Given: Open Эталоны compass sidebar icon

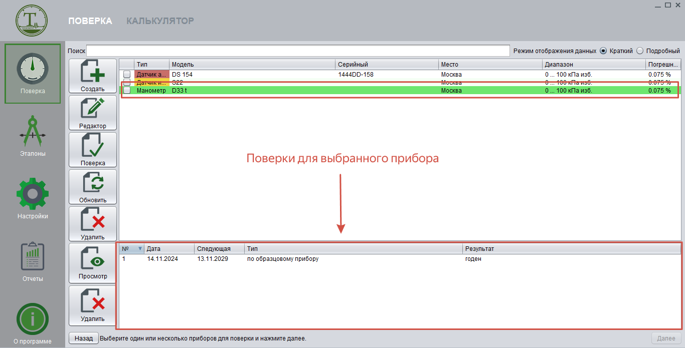Looking at the screenshot, I should click(33, 134).
